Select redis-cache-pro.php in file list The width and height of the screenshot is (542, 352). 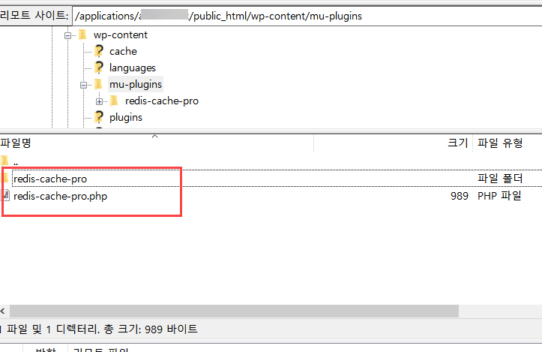pos(61,196)
